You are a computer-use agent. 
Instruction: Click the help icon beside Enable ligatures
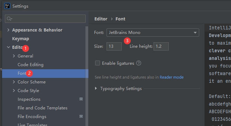point(139,63)
